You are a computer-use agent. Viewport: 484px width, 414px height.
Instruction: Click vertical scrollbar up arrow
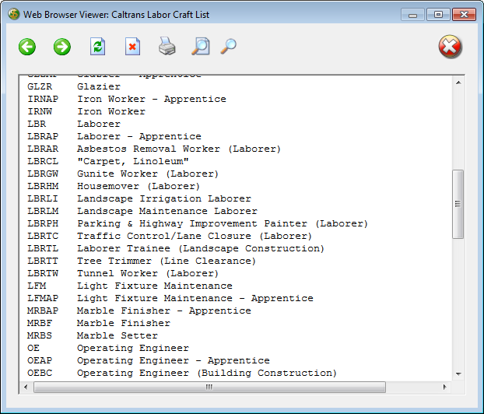click(458, 82)
